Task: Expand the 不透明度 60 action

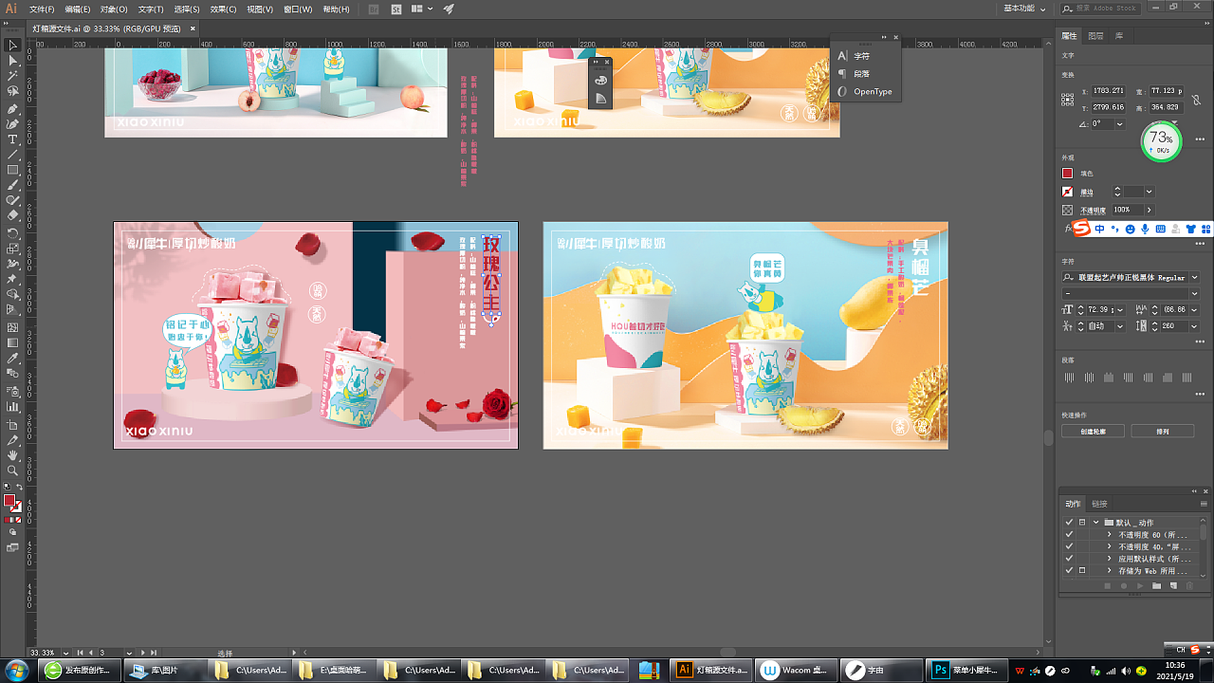Action: (x=1110, y=534)
